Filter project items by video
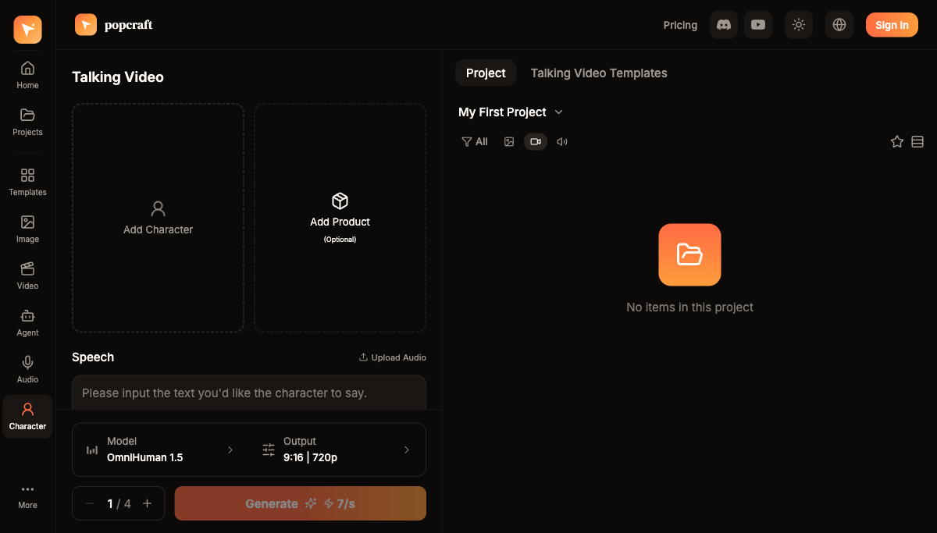The width and height of the screenshot is (937, 533). point(535,142)
